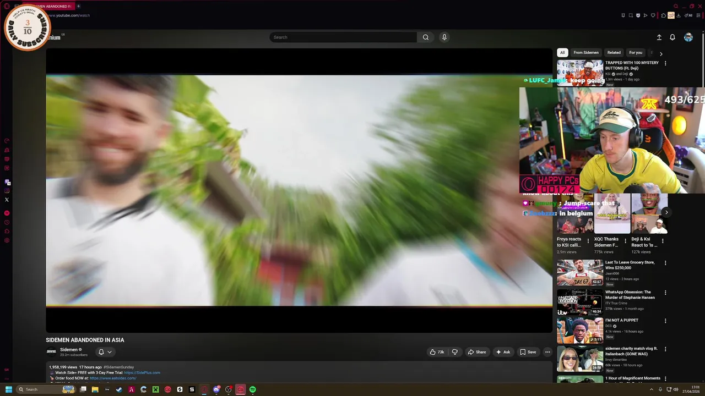Open YouTube notifications bell

click(x=673, y=37)
